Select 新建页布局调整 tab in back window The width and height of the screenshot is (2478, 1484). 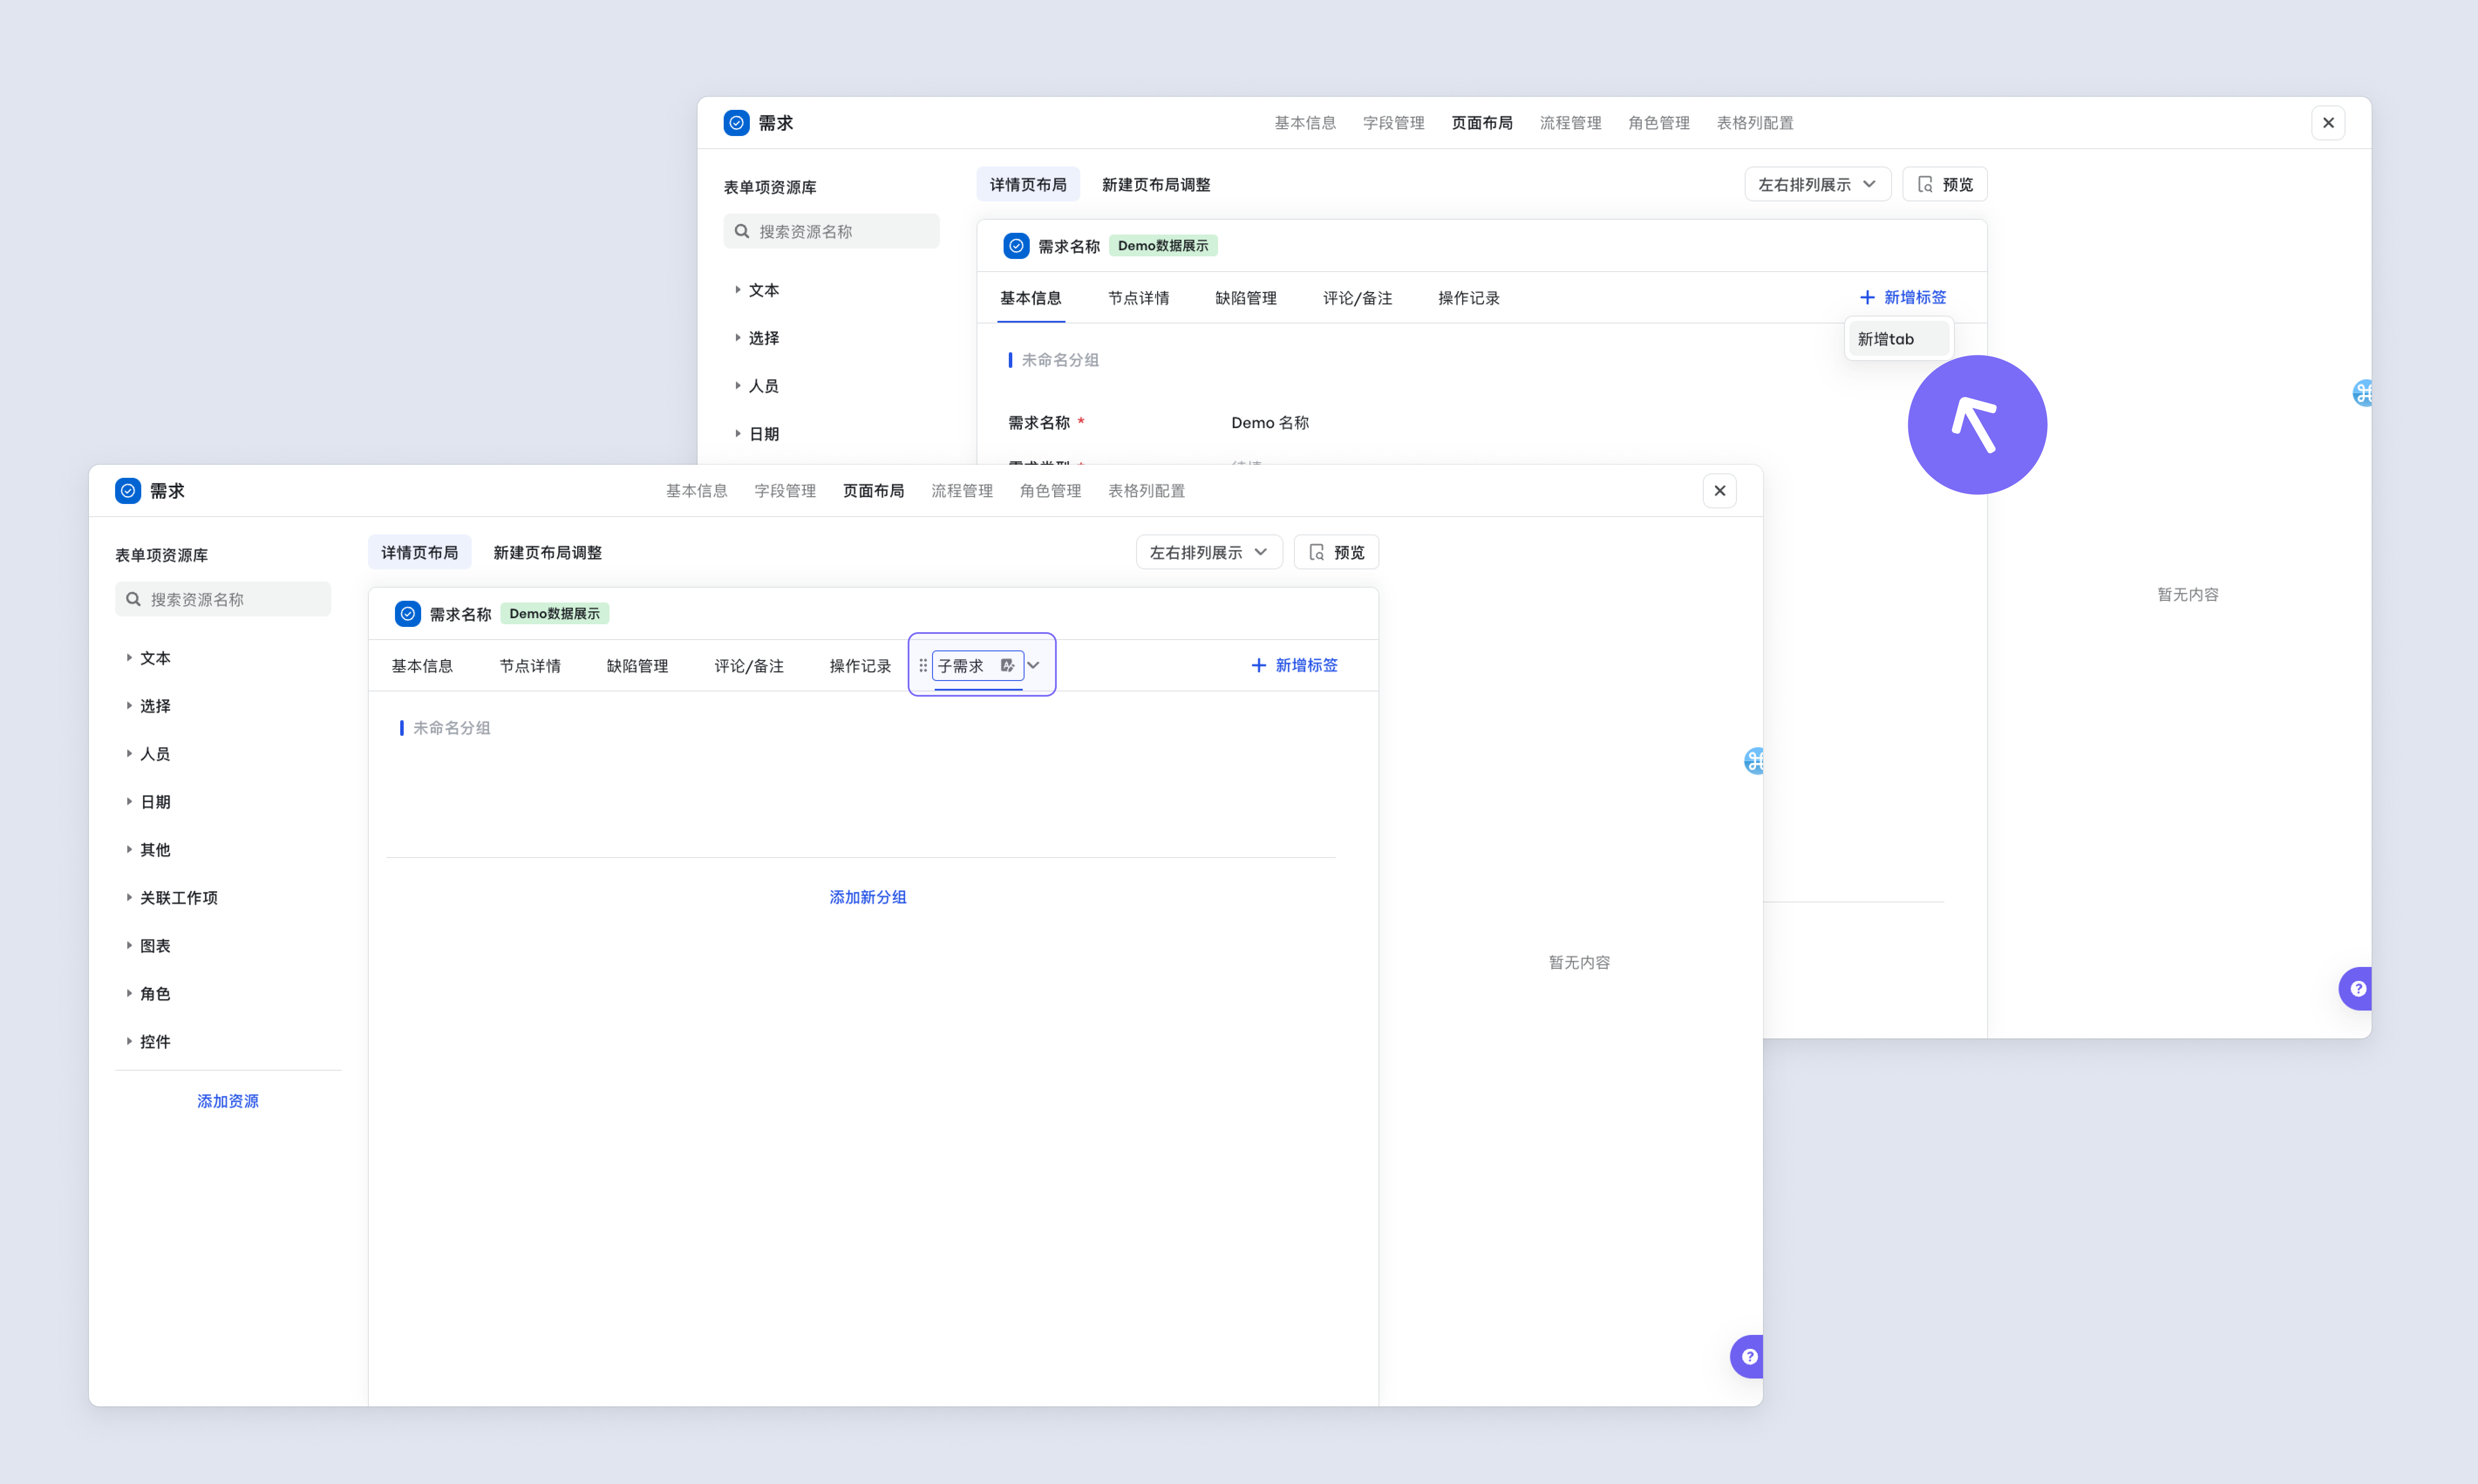pos(1156,185)
